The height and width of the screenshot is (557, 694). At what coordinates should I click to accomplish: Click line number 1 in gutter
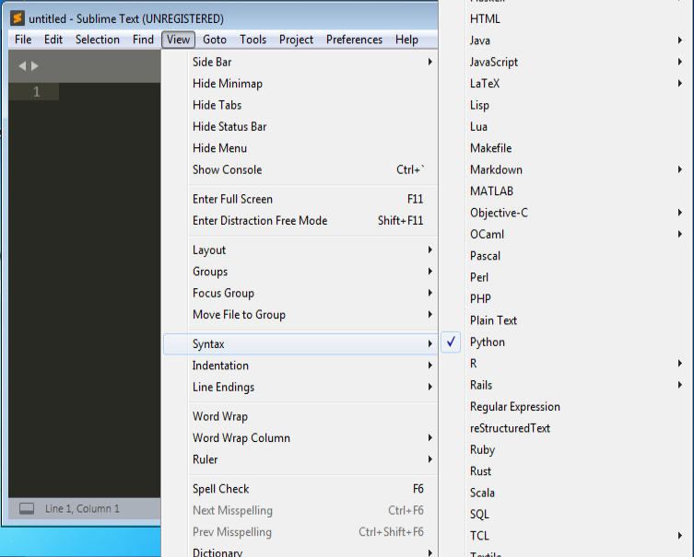pyautogui.click(x=36, y=92)
